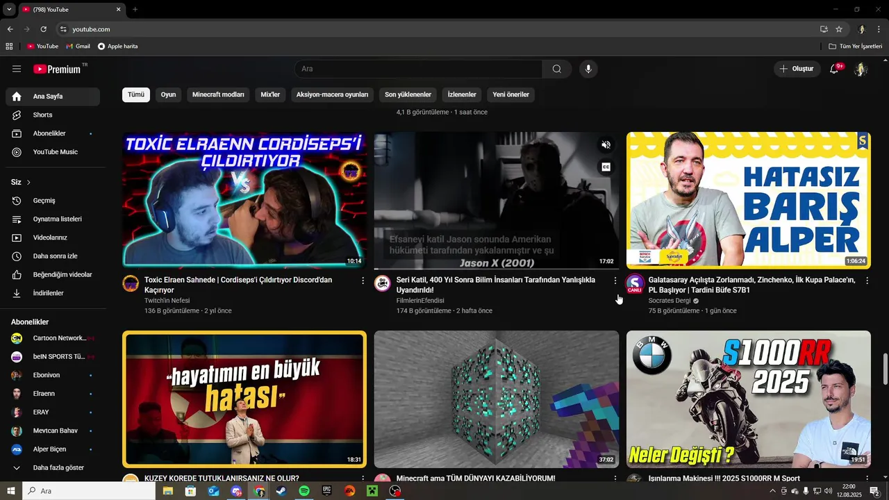Open the S1000RR 2025 thumbnail
The width and height of the screenshot is (889, 500).
748,399
